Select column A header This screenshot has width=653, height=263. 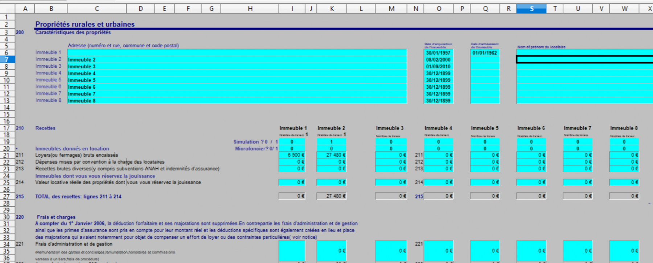[x=25, y=9]
